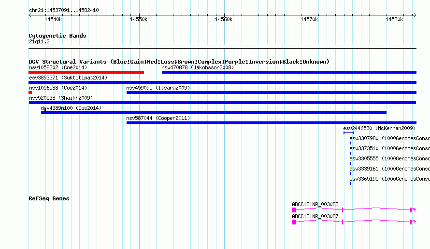Click the 14560k ruler tick label
Image resolution: width=430 pixels, height=249 pixels.
(x=224, y=19)
